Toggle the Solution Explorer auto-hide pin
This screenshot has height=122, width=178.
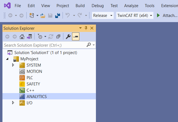[86, 28]
